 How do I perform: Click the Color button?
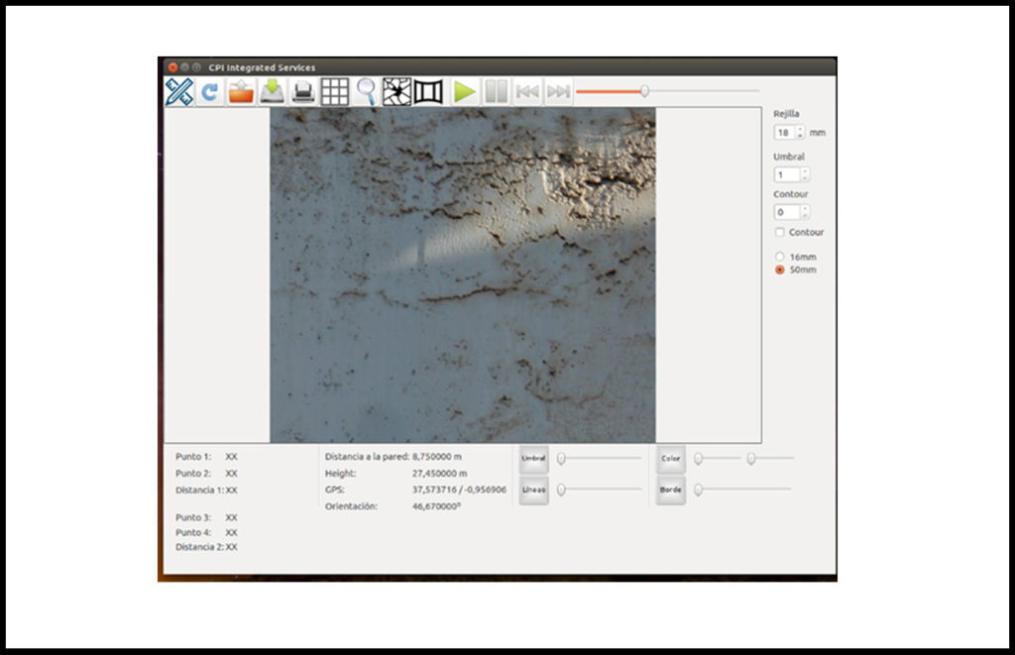671,458
